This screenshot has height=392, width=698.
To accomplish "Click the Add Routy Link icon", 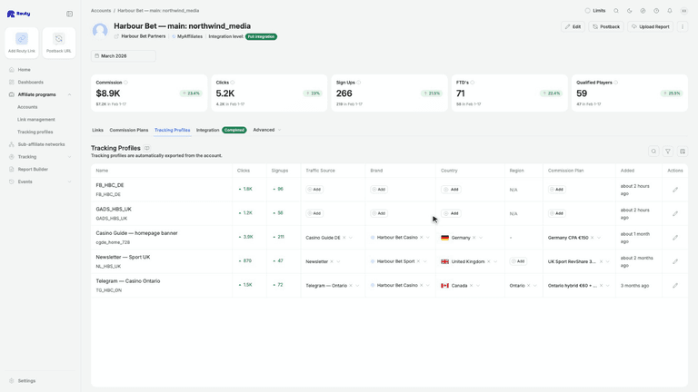I will (22, 39).
